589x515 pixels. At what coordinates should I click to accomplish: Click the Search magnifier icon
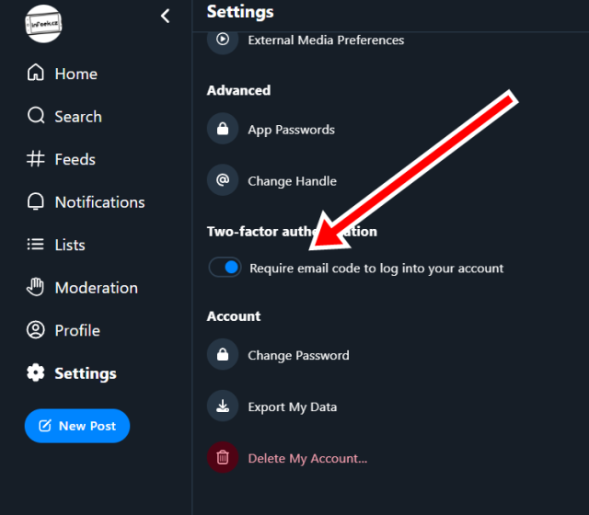click(x=36, y=117)
